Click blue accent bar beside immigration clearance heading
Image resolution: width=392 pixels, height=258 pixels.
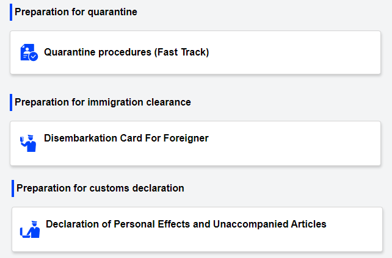pos(11,102)
